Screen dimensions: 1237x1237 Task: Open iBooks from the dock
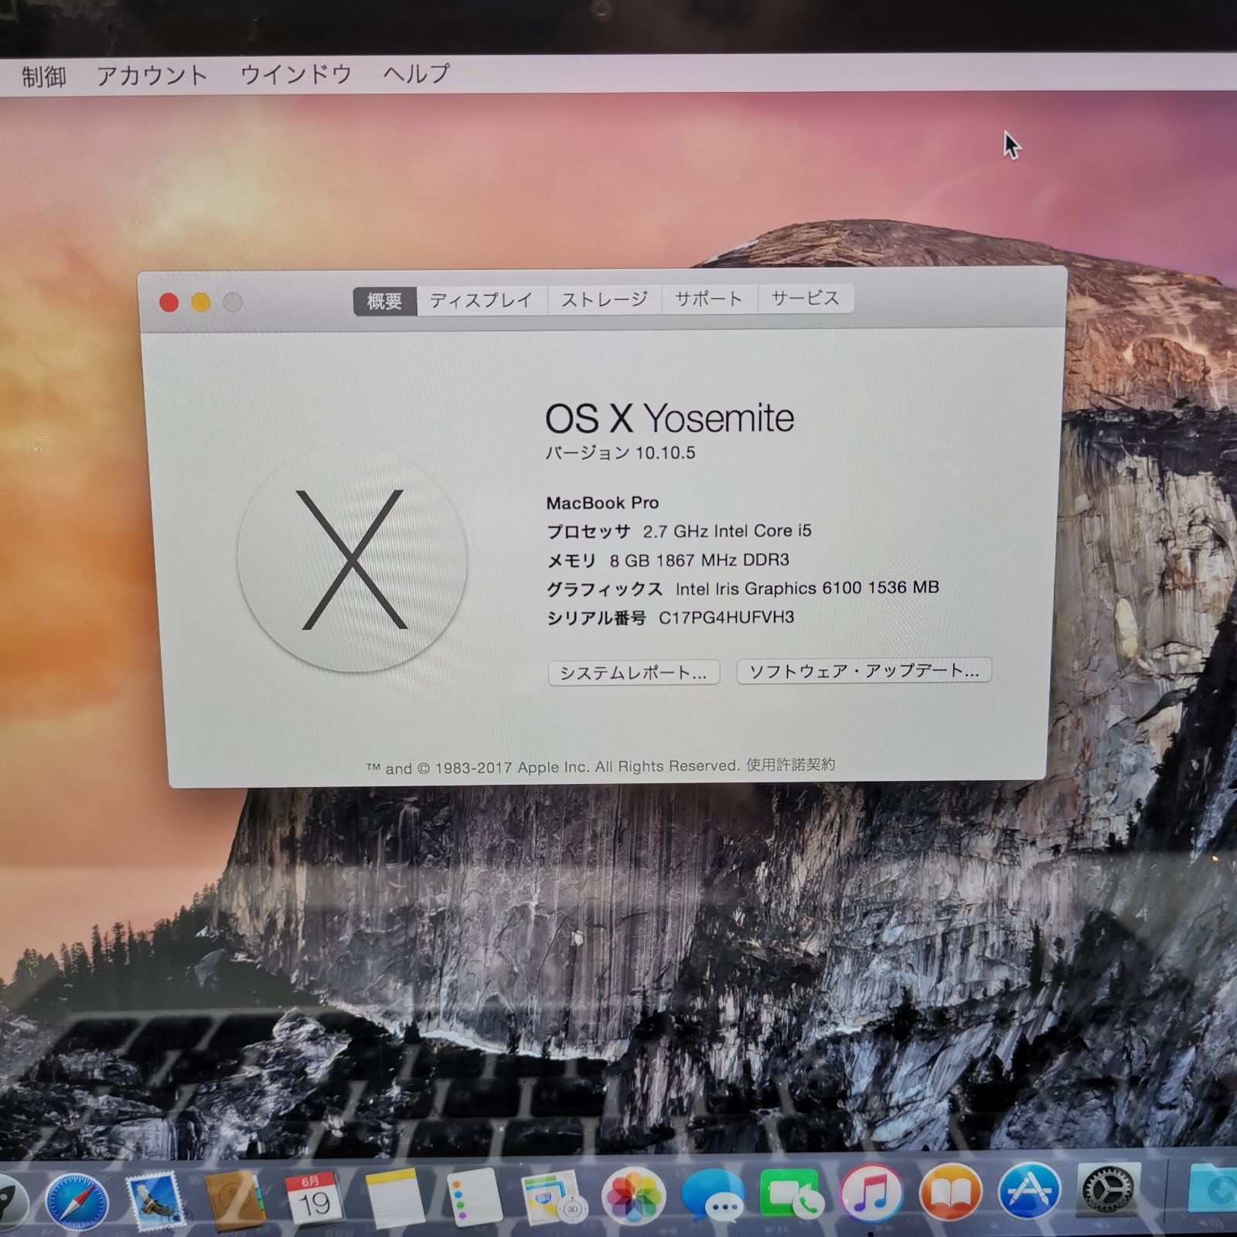[950, 1192]
